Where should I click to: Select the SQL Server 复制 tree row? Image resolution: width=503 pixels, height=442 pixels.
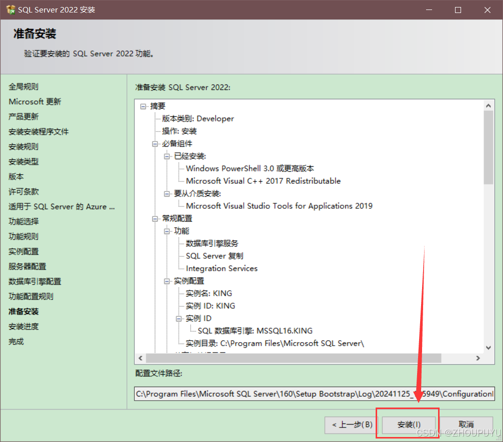215,256
